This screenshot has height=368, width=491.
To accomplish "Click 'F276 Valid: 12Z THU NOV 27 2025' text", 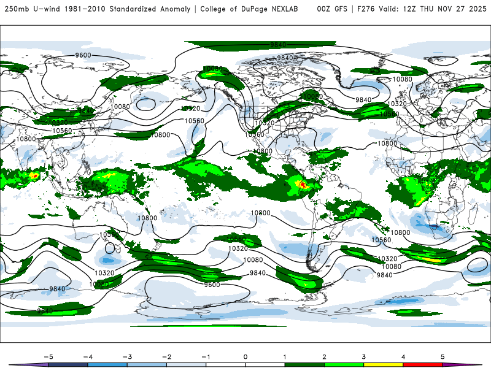I will pos(422,9).
